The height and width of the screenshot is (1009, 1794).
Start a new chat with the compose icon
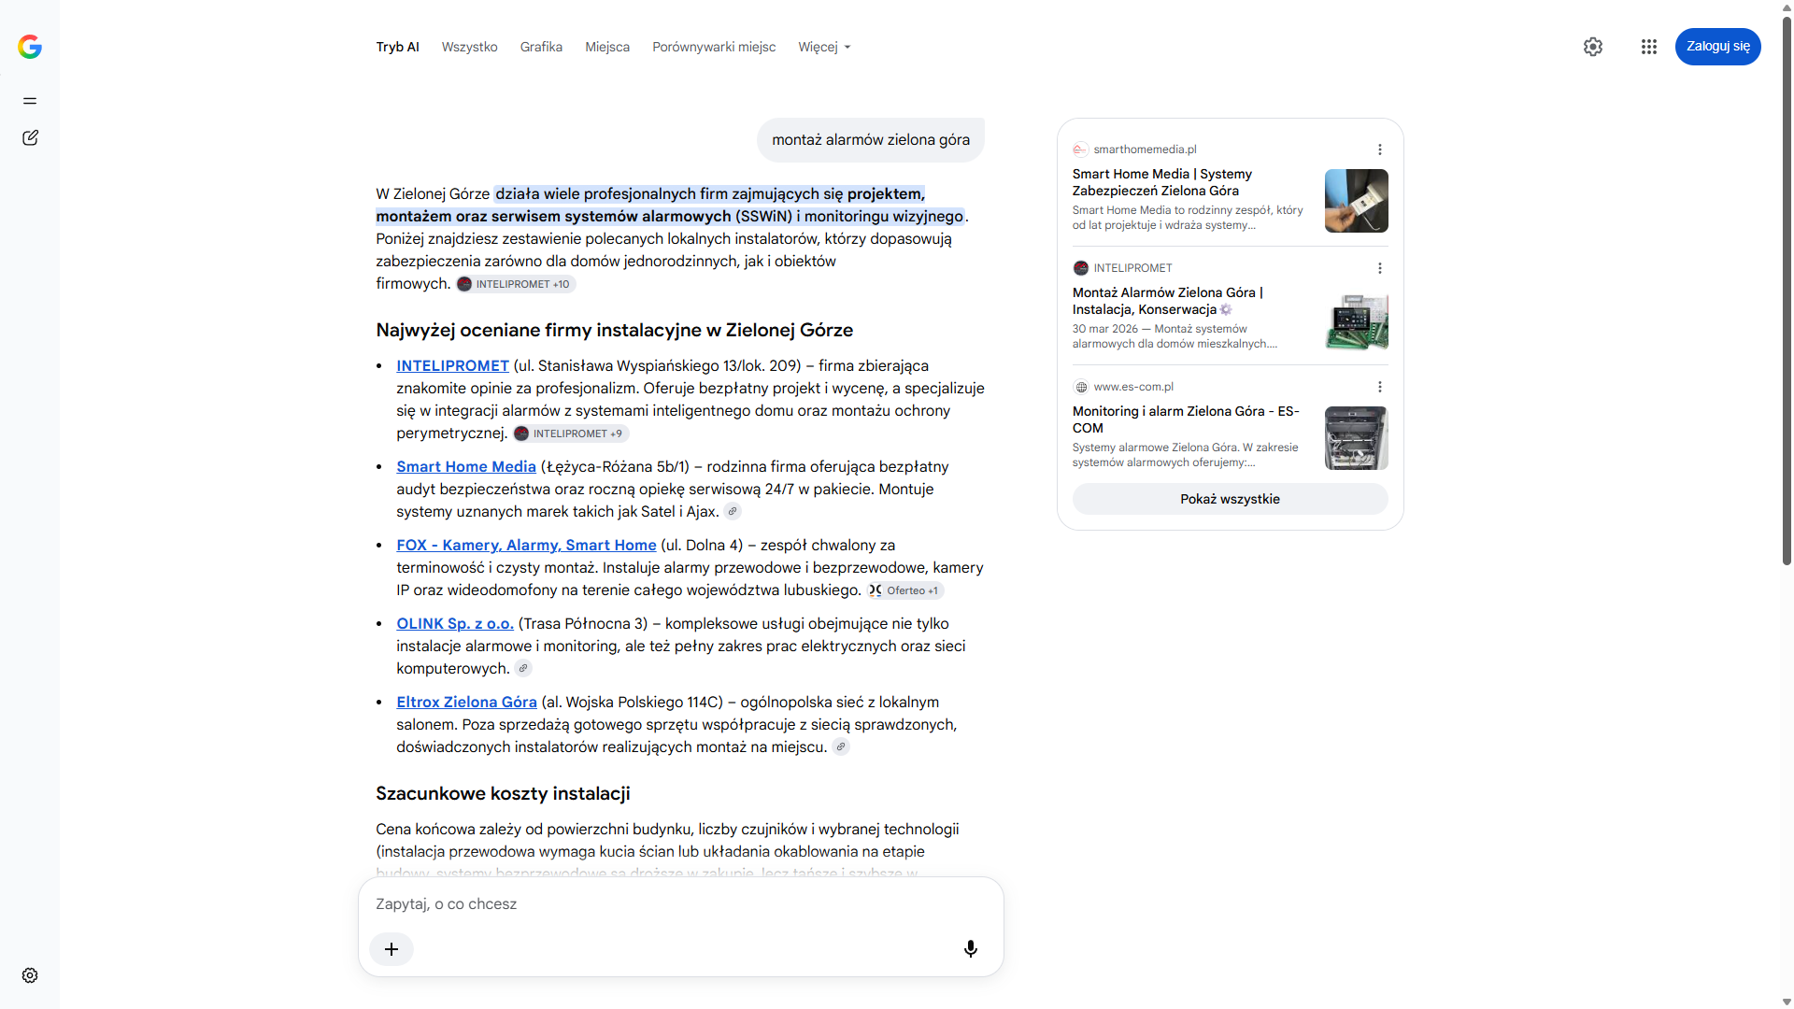point(30,138)
